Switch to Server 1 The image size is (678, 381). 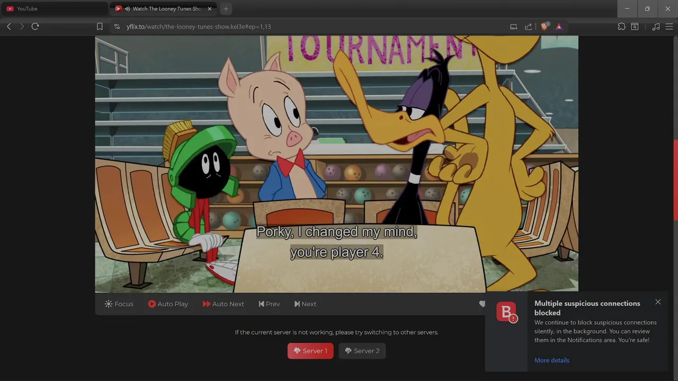[310, 351]
